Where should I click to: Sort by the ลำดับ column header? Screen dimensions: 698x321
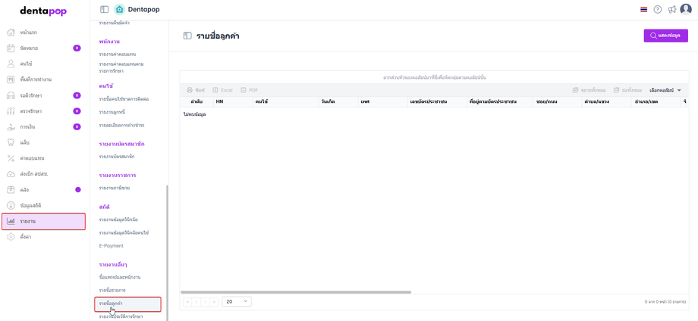(x=197, y=101)
